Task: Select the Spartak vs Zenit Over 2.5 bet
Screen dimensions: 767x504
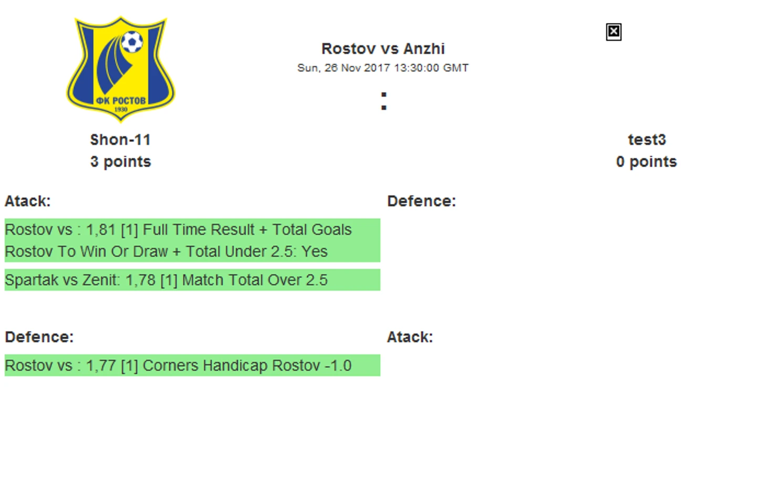Action: pos(192,280)
